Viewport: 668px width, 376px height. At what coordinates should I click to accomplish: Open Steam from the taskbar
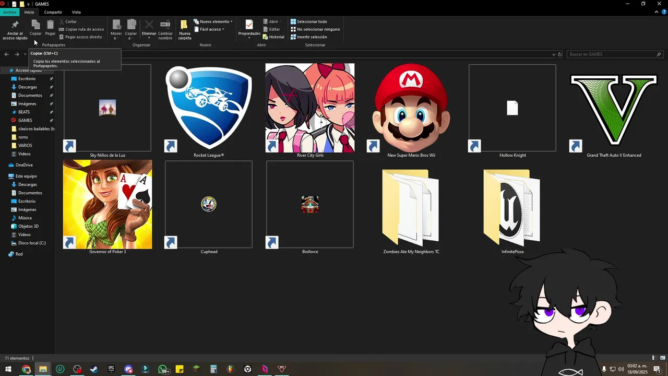click(x=94, y=369)
